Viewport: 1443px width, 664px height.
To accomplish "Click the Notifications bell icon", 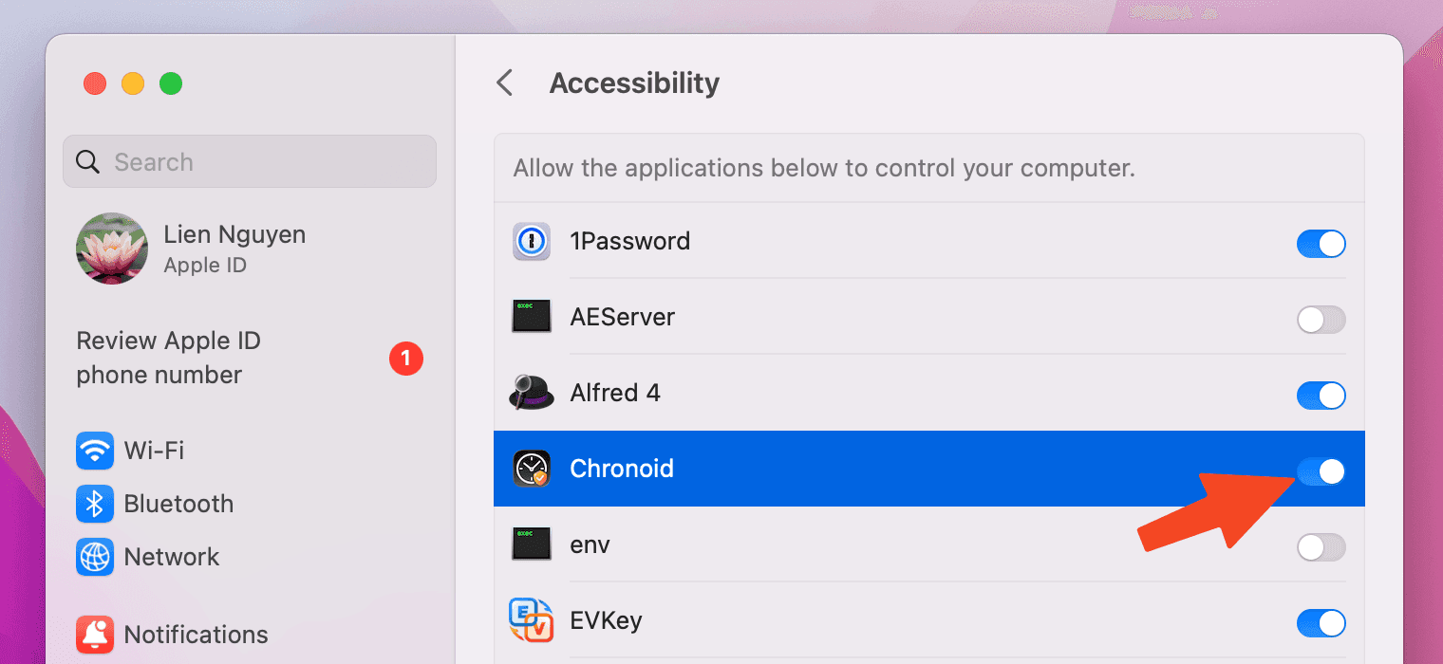I will coord(95,634).
